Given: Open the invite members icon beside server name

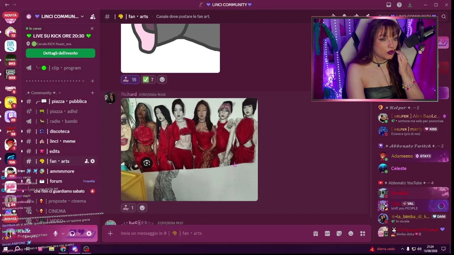Looking at the screenshot, I should pyautogui.click(x=93, y=16).
